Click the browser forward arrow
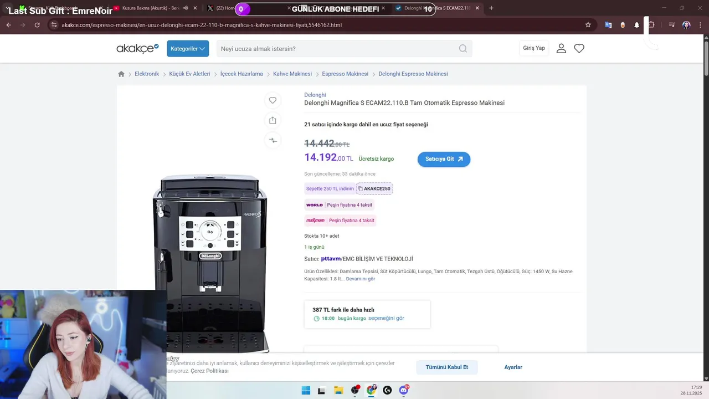 [23, 25]
